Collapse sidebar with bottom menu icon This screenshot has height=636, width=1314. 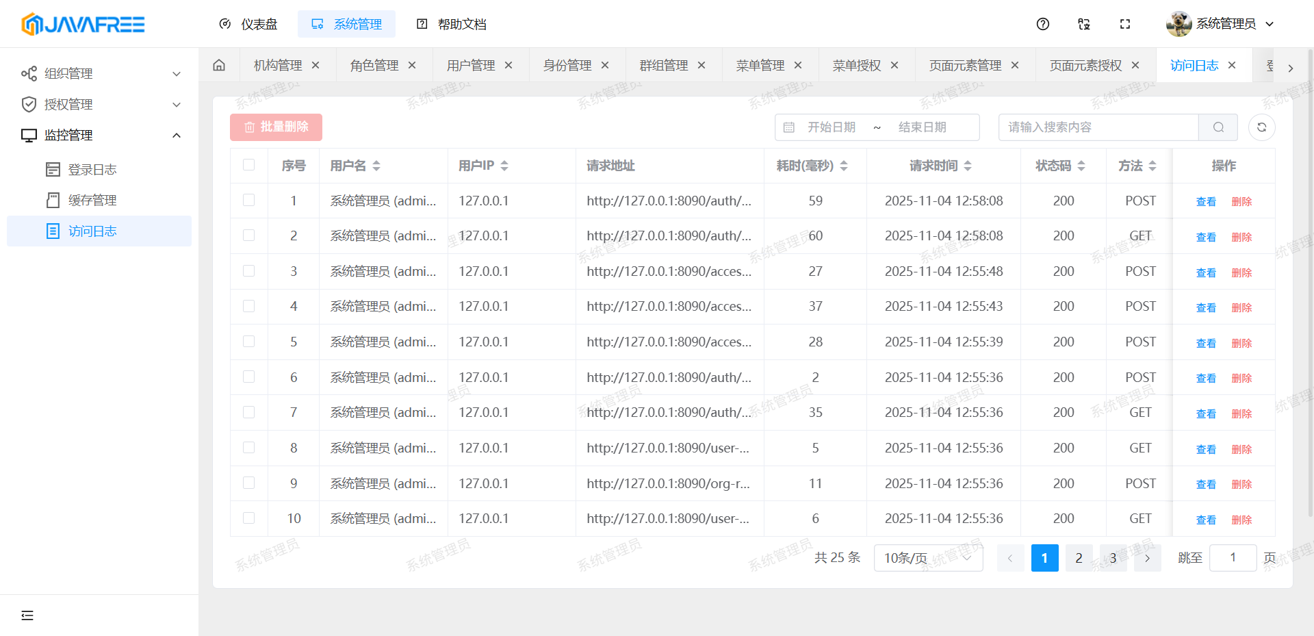[x=27, y=615]
